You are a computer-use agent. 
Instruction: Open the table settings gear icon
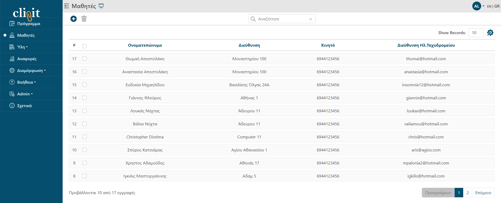(x=490, y=33)
